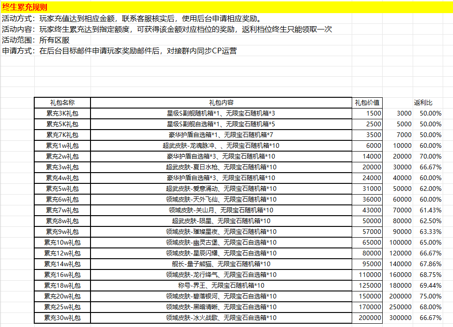
Task: Click the 300000 recharge amount cell
Action: pos(401,318)
